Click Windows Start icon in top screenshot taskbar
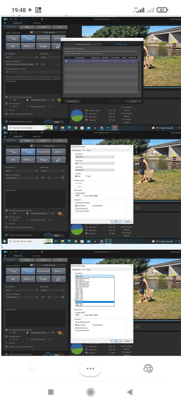Image resolution: width=181 pixels, height=403 pixels. tap(5, 128)
